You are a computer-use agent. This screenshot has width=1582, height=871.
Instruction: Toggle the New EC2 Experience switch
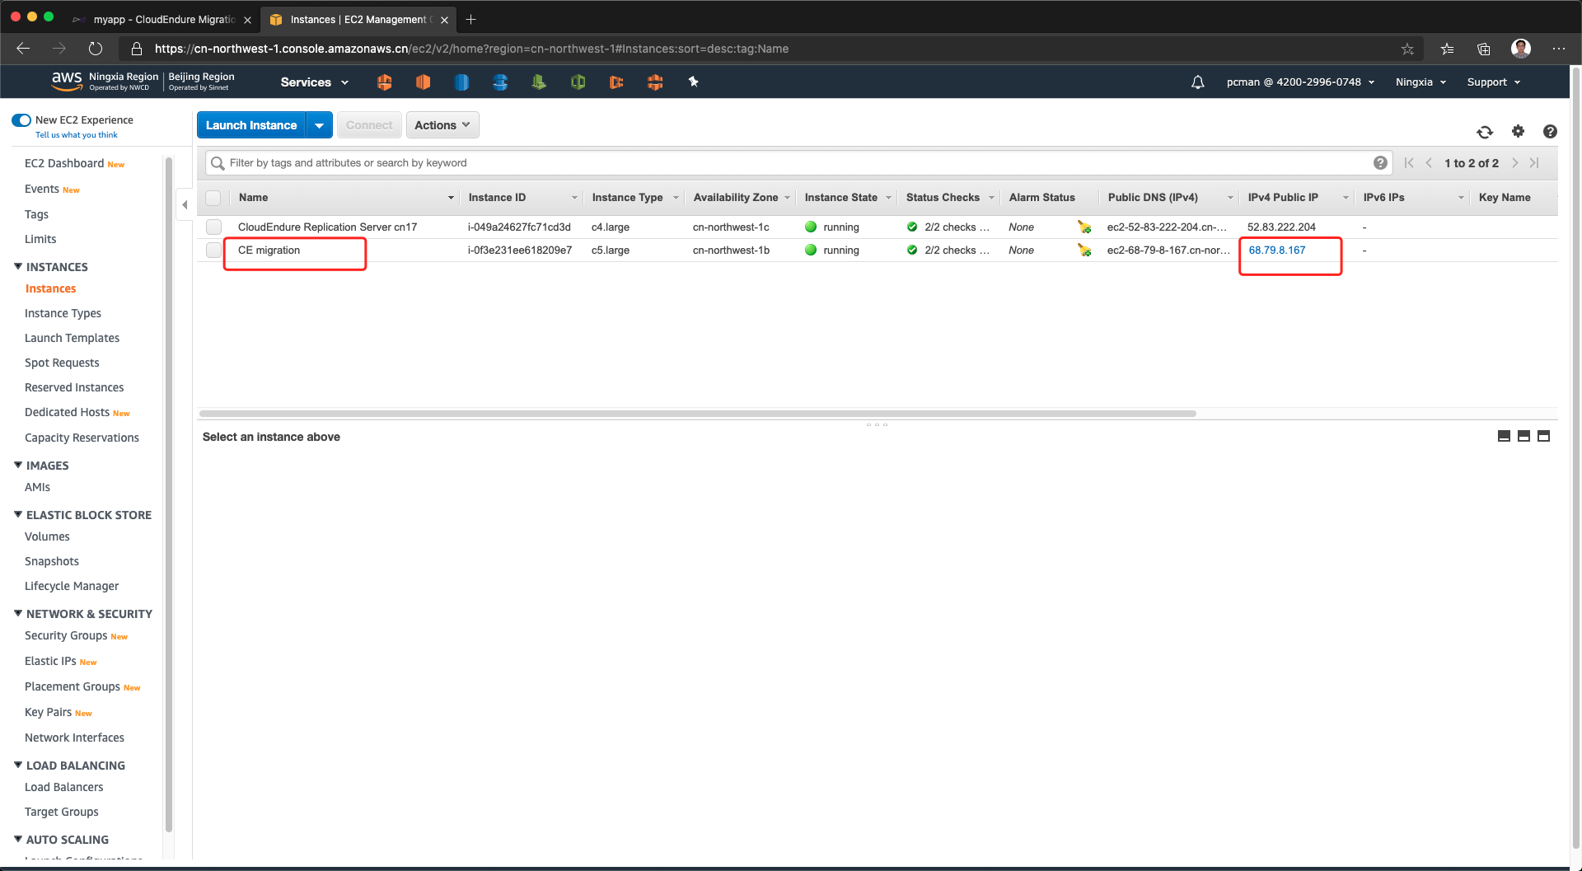pyautogui.click(x=21, y=120)
